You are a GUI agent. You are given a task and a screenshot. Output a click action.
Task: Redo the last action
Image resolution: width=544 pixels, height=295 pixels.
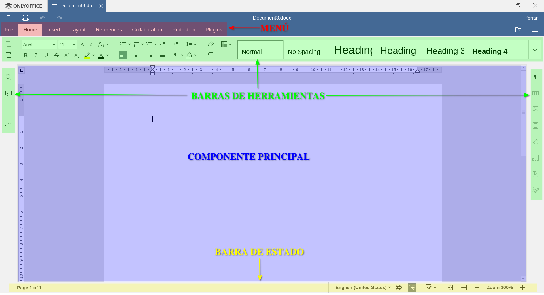(59, 18)
